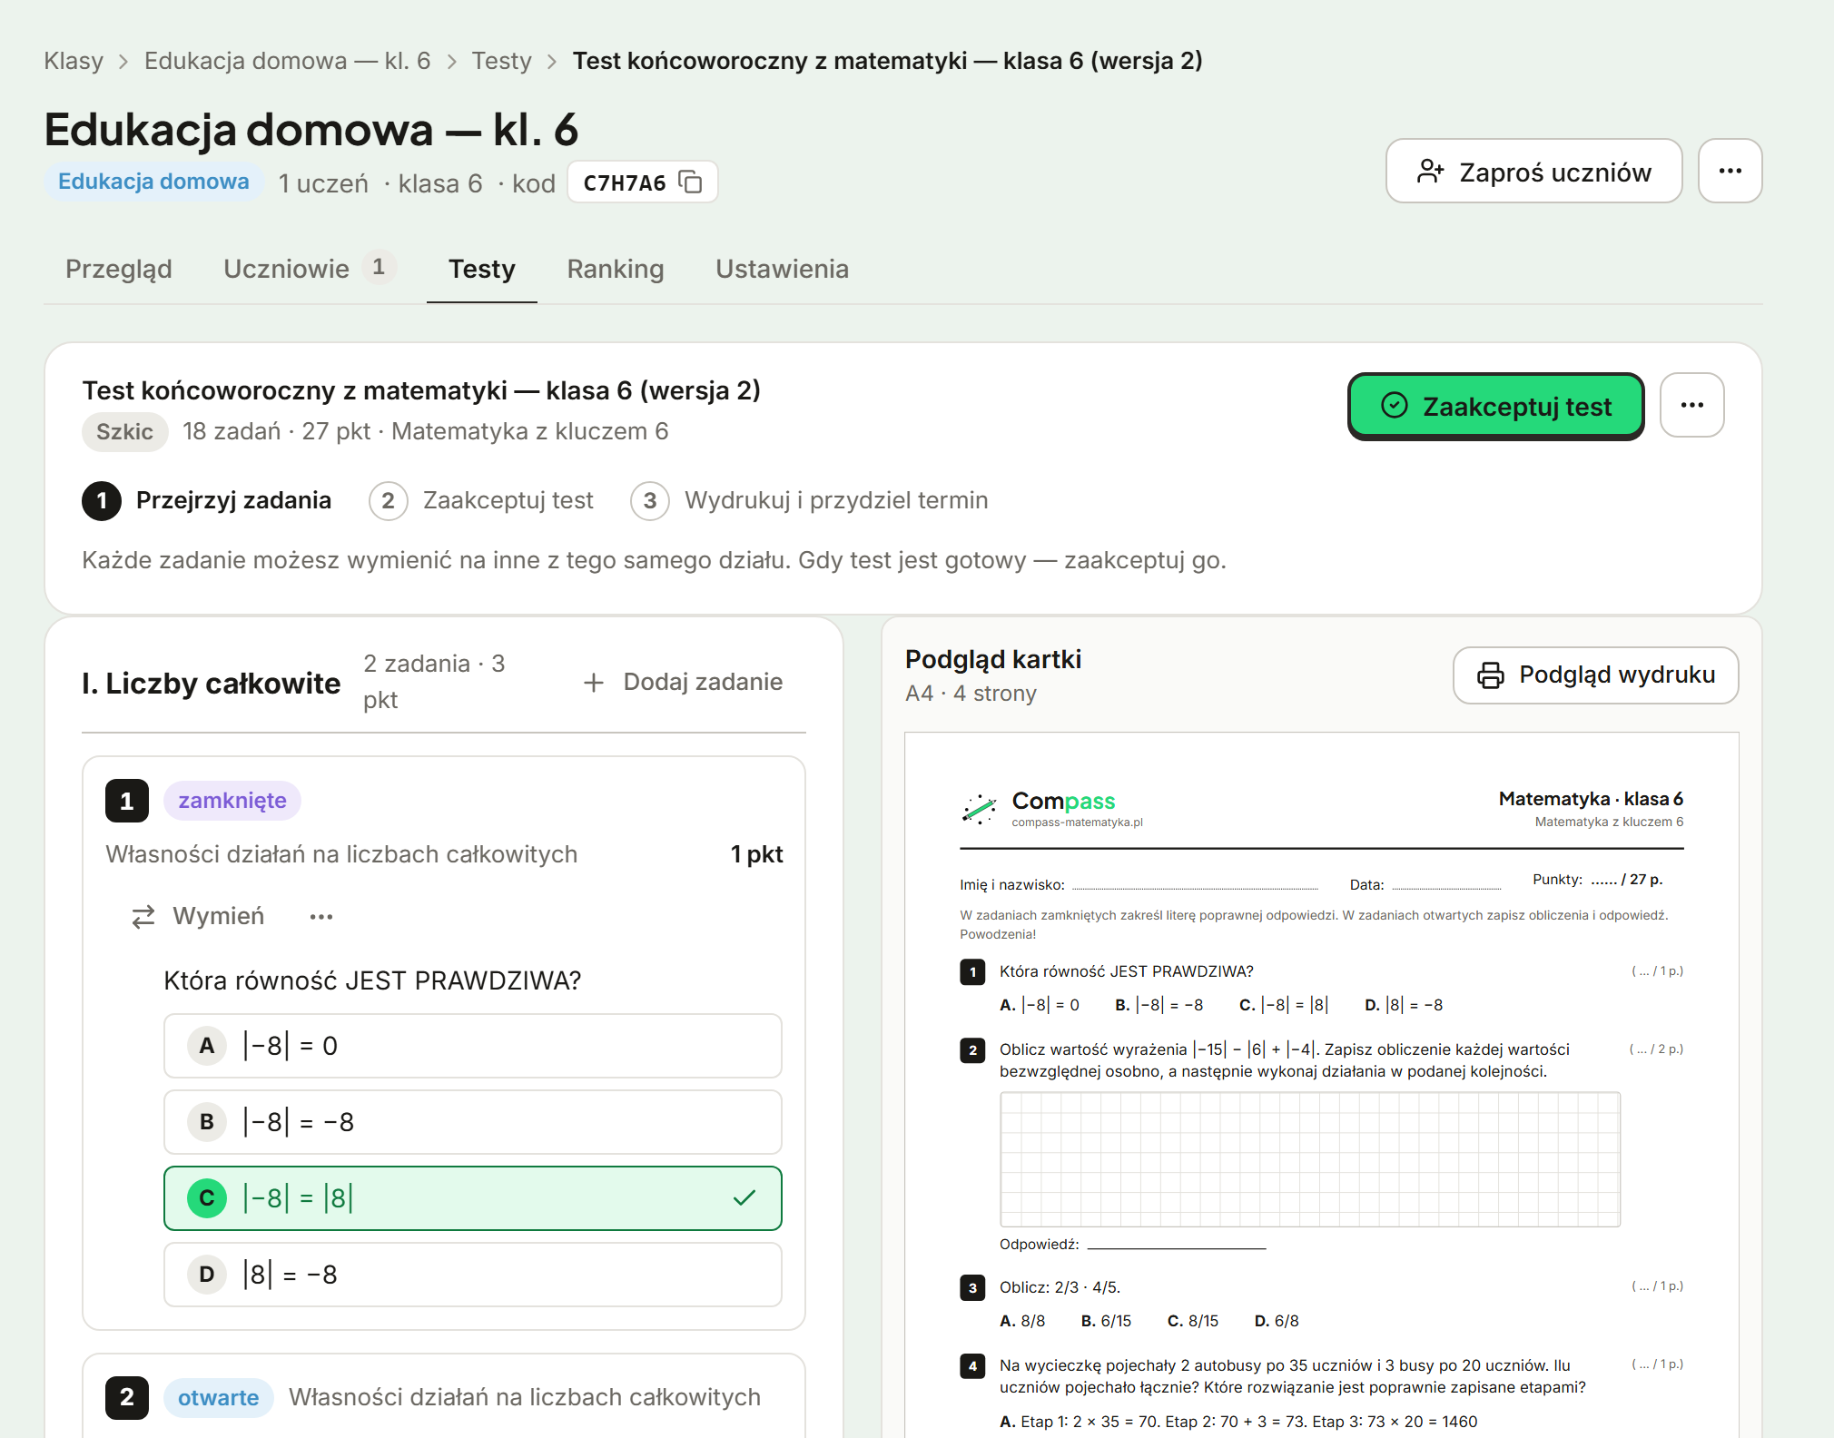
Task: Click the breadcrumb chevron after Klasy
Action: point(123,62)
